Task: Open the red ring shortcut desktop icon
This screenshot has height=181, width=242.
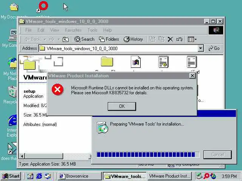Action: 43,6
